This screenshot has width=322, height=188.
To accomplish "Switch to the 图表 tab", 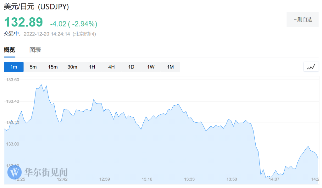I will 35,50.
